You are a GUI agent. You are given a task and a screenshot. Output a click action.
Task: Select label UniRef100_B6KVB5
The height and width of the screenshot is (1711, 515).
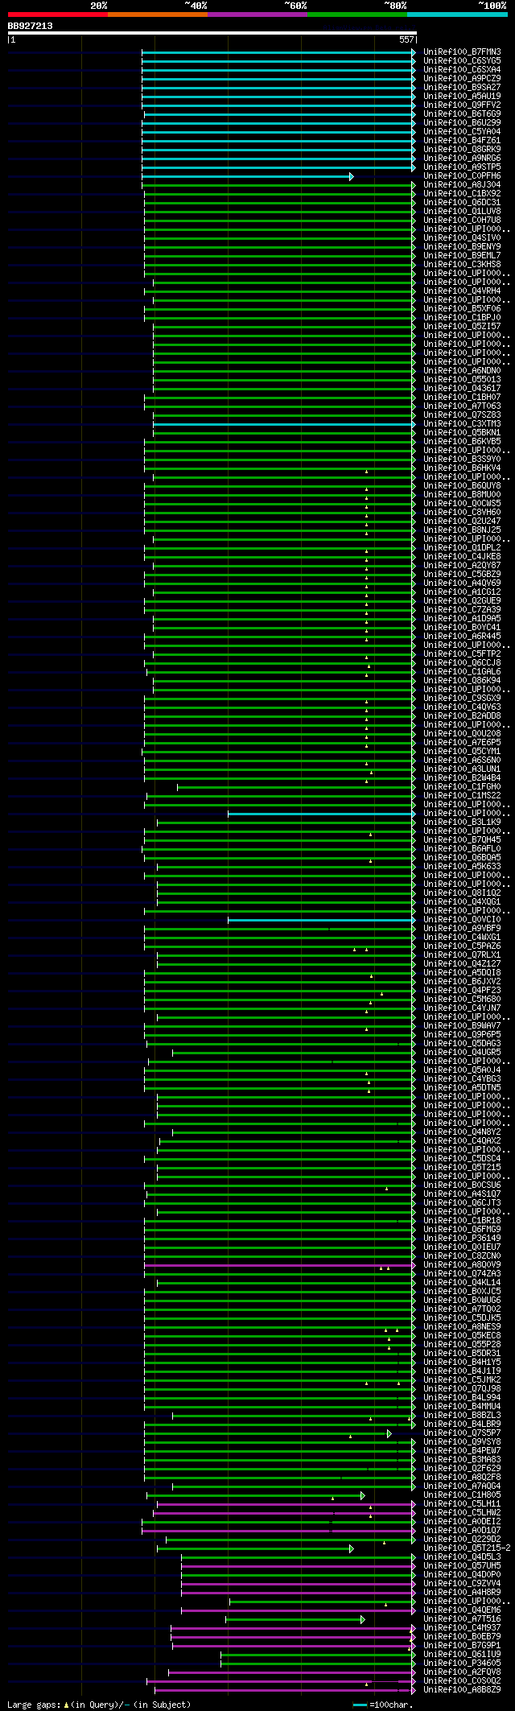(x=462, y=442)
